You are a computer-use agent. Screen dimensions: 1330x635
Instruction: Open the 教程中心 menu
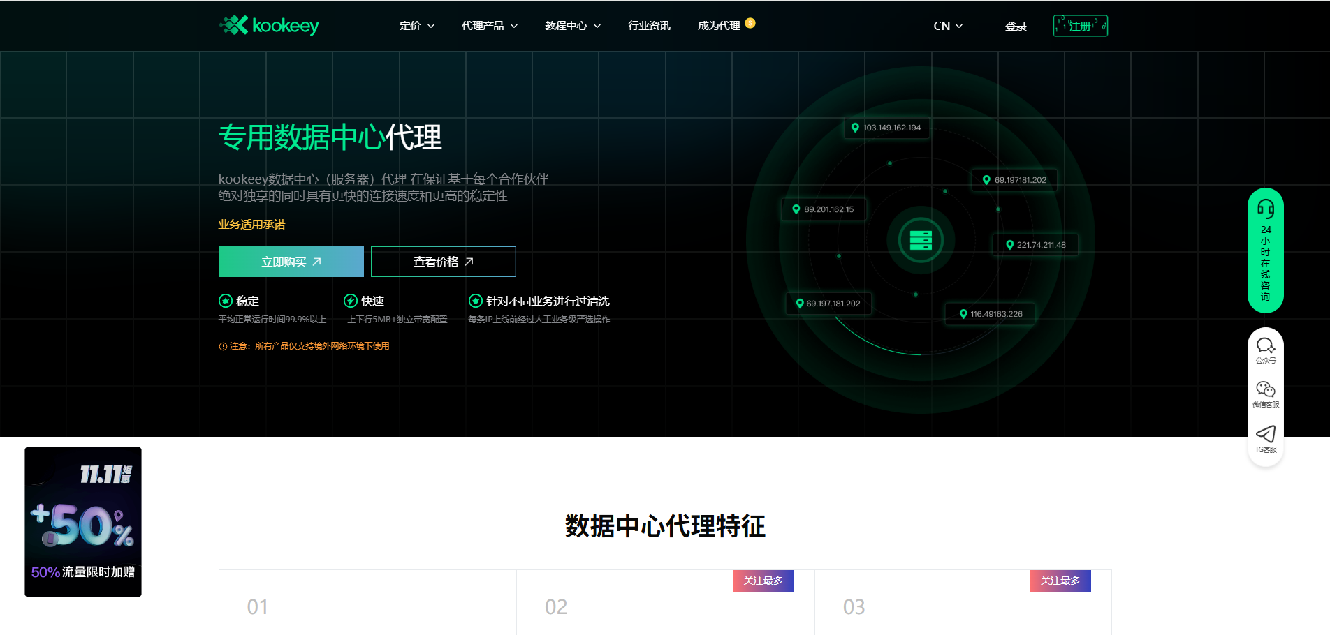pos(571,25)
